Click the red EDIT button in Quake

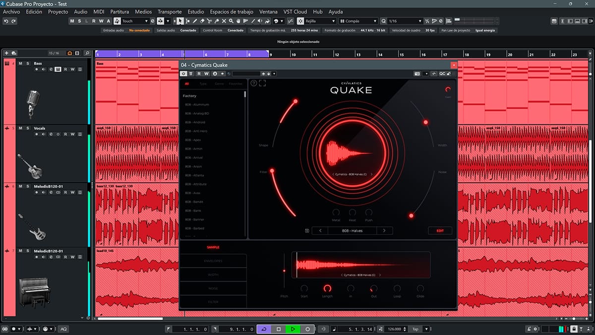(440, 231)
